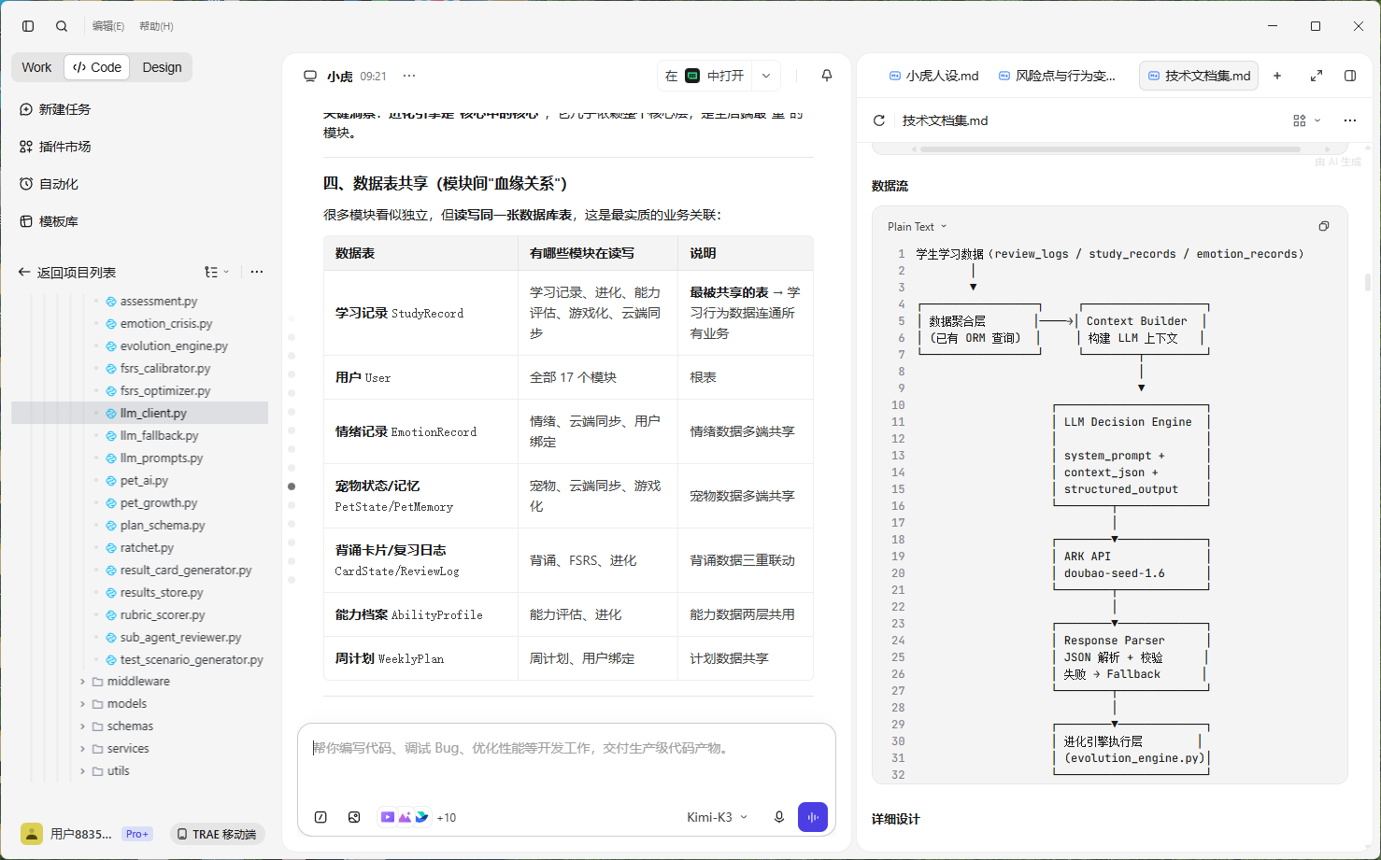Switch to 小虎人设.md tab

pyautogui.click(x=933, y=76)
